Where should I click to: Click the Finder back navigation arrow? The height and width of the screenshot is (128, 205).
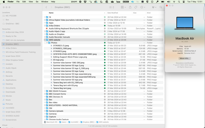[46, 7]
